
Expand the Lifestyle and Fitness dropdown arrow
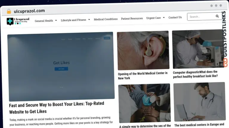(x=89, y=20)
